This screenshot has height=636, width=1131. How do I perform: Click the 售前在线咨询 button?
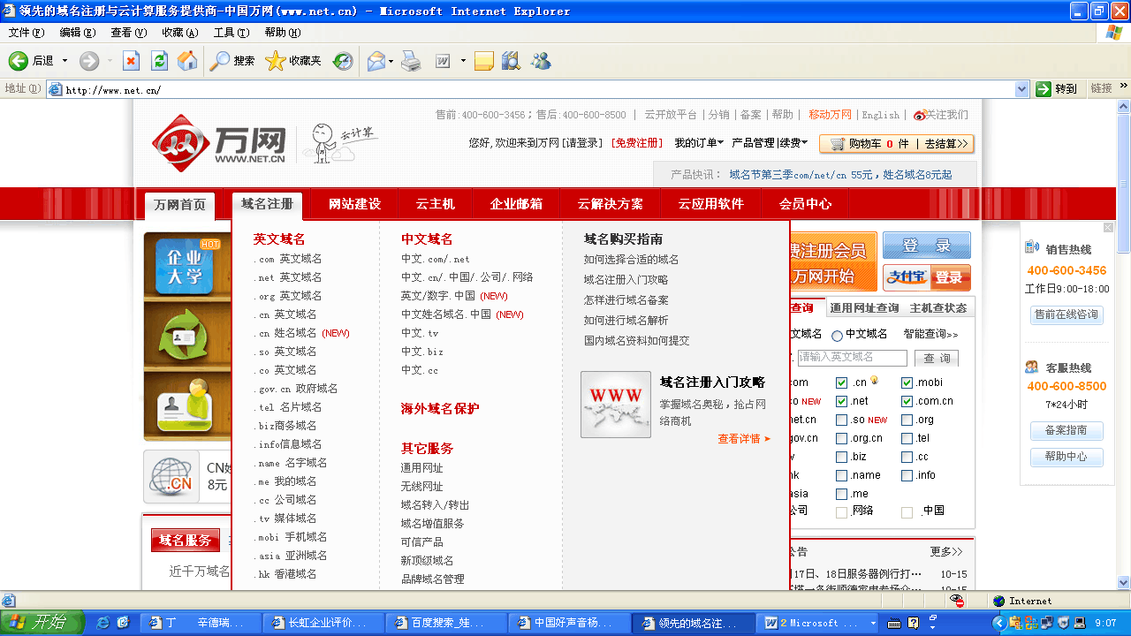(1066, 314)
